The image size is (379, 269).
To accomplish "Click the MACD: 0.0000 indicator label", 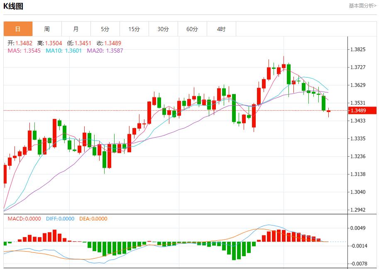I will tap(24, 218).
